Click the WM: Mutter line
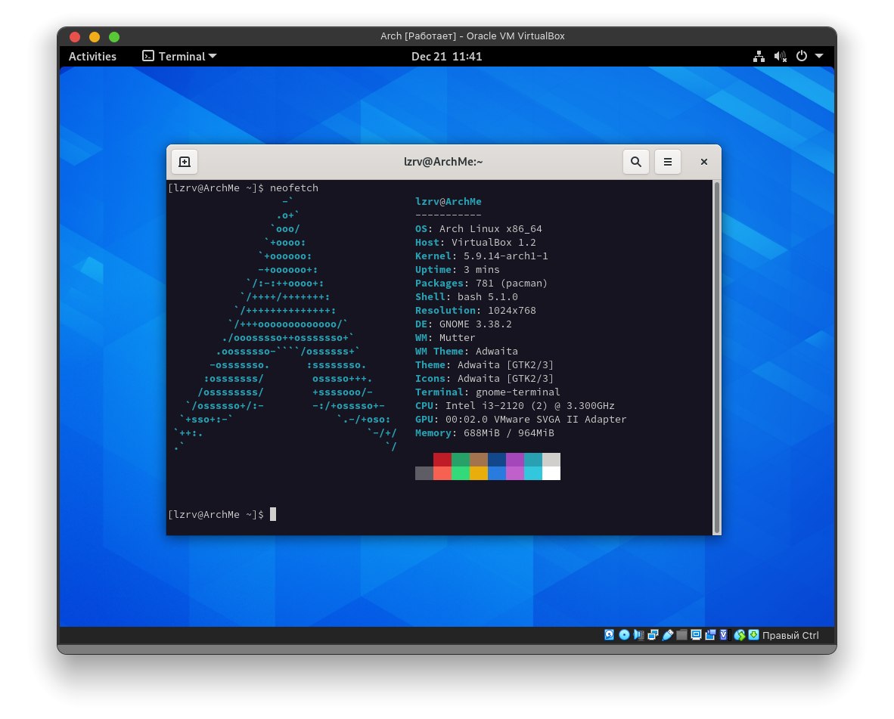Image resolution: width=894 pixels, height=719 pixels. [445, 338]
